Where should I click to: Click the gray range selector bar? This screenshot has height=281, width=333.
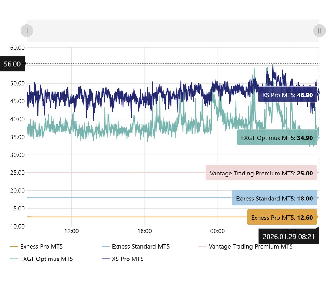[173, 31]
